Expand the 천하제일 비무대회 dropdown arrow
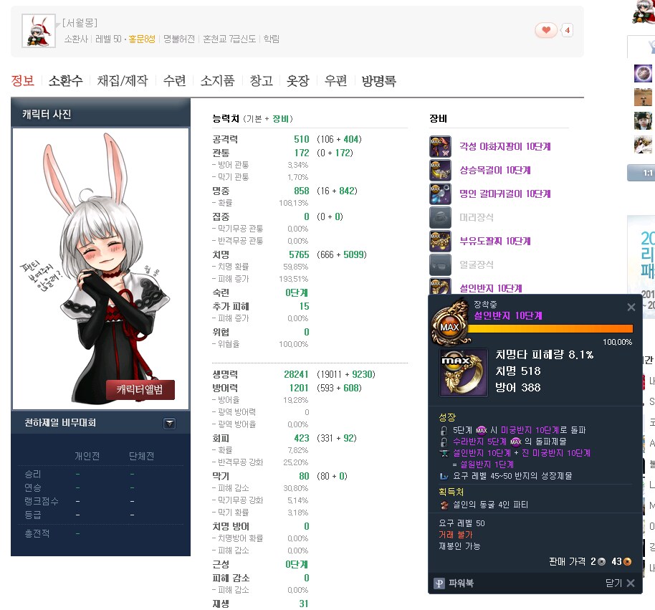Viewport: 655px width, 610px height. pyautogui.click(x=169, y=423)
